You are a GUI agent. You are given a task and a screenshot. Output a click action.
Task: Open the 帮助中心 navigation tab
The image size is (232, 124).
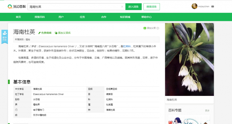click(x=146, y=17)
